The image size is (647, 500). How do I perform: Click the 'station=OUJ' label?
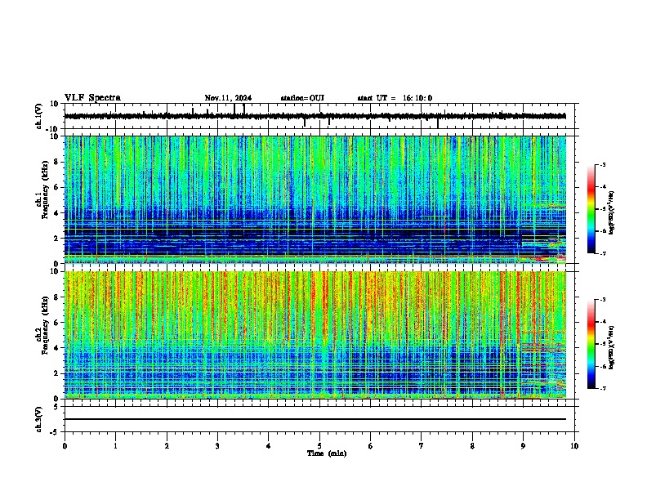[302, 98]
